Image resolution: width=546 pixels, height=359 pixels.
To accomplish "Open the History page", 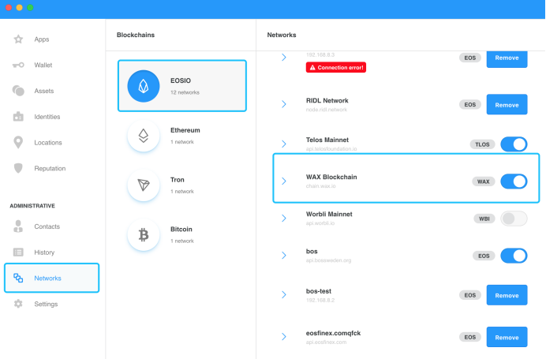I will point(44,252).
